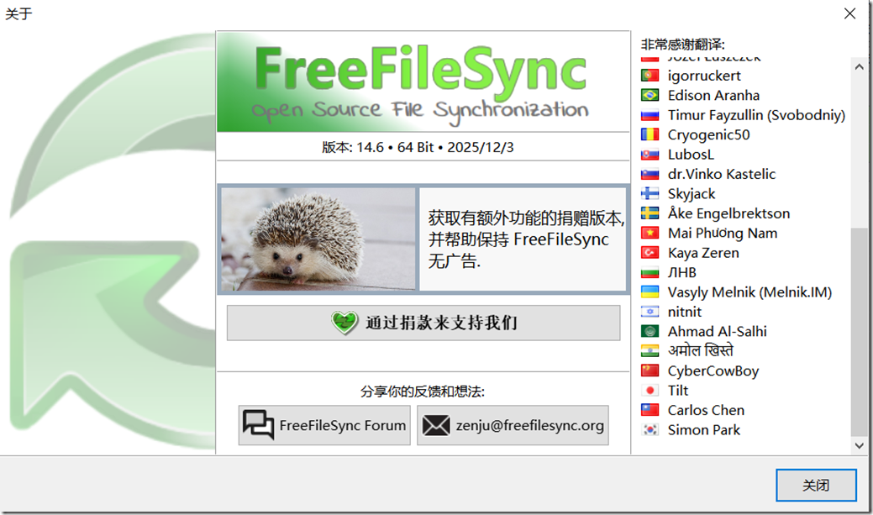Close the 关于 dialog with the X
Screen dimensions: 873x515
tap(850, 13)
